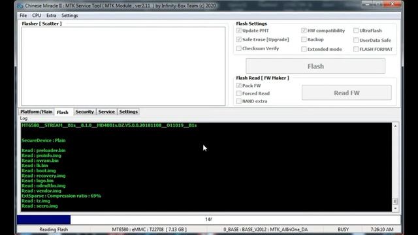418x235 pixels.
Task: Click the log scrollbar down arrow
Action: pyautogui.click(x=395, y=208)
